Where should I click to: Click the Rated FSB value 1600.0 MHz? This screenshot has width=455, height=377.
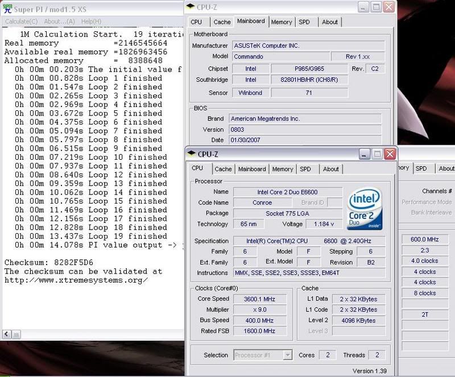tap(260, 331)
